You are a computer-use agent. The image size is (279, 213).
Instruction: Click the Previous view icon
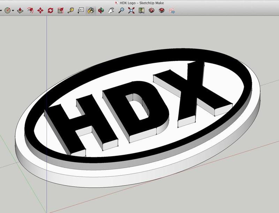pyautogui.click(x=151, y=10)
